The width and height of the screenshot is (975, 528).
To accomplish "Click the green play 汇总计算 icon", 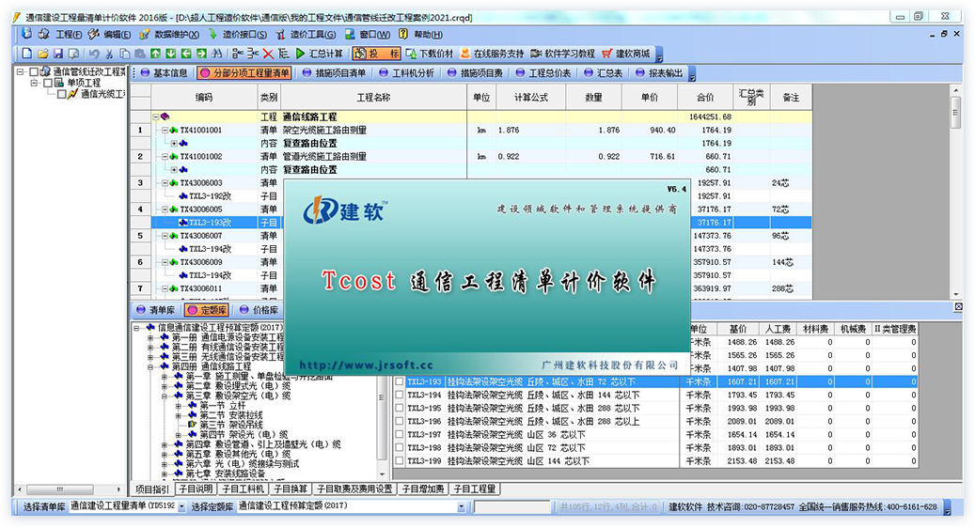I will (301, 54).
